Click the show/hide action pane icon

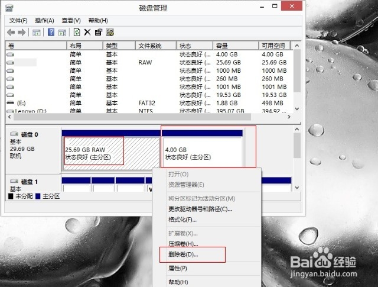(62, 33)
